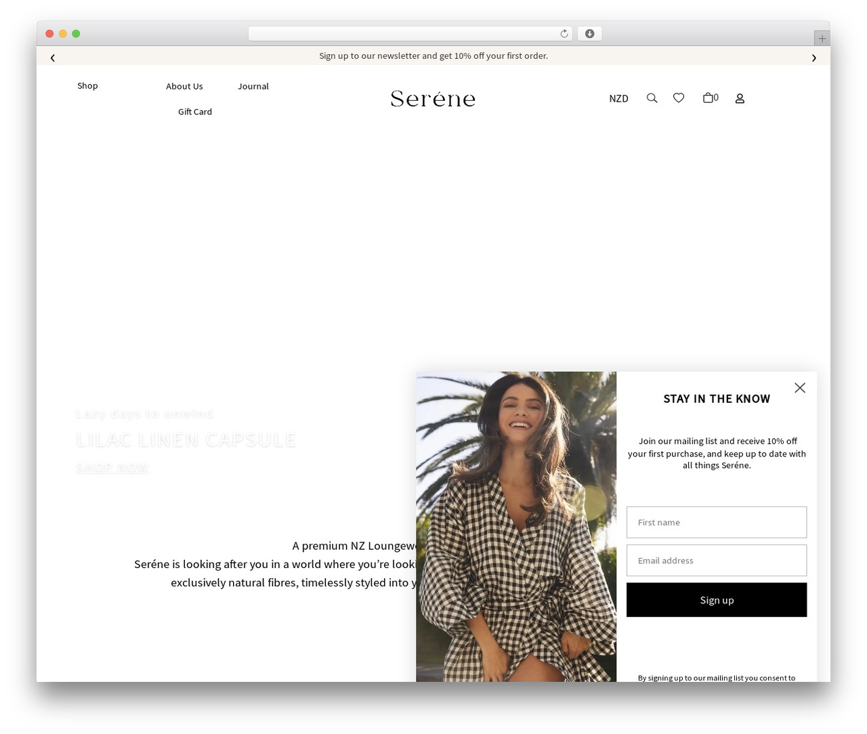This screenshot has height=734, width=867.
Task: Open browser downloads button
Action: (x=589, y=34)
